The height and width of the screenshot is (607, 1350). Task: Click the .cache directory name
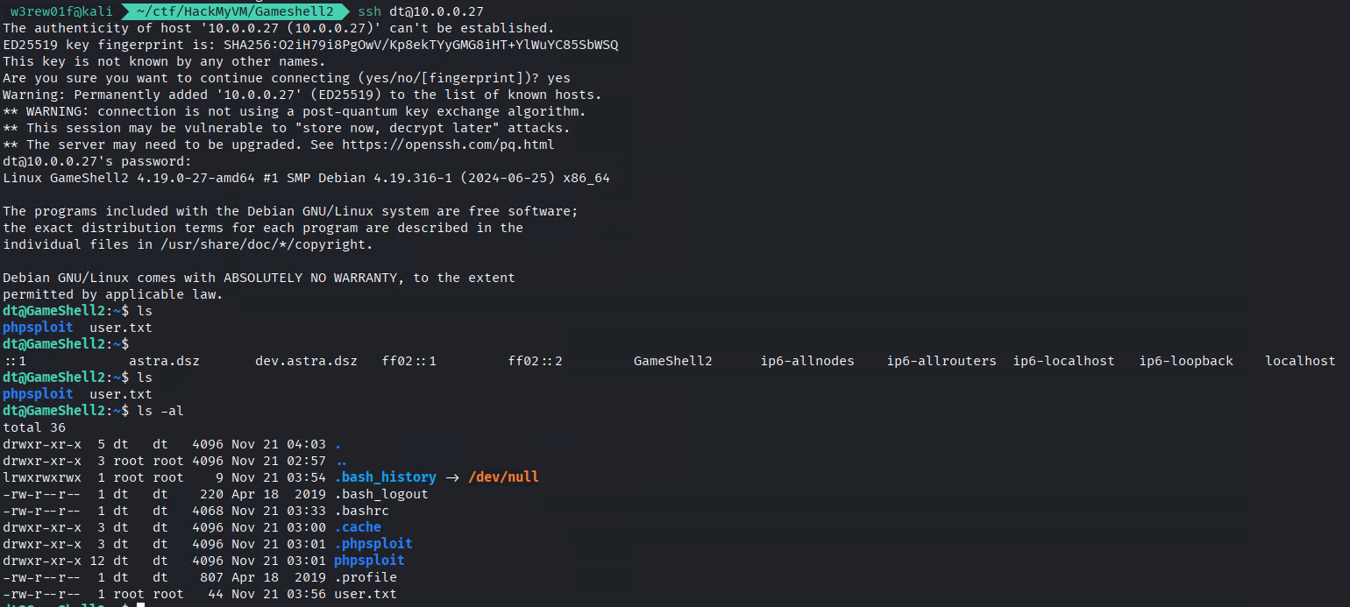click(358, 527)
